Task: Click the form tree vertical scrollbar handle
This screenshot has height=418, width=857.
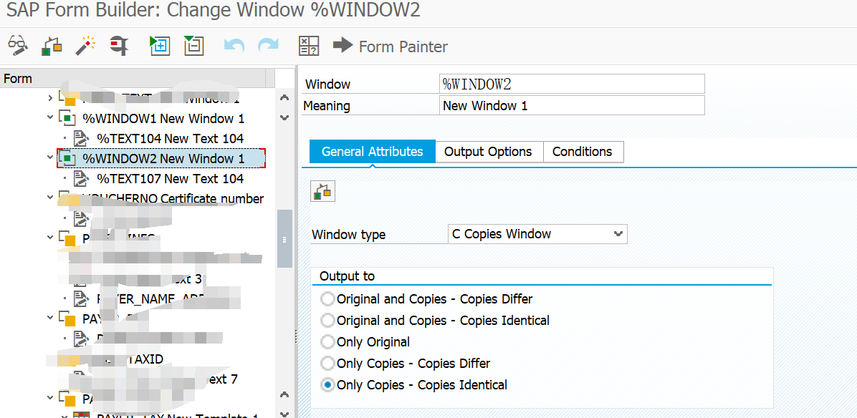Action: click(284, 239)
